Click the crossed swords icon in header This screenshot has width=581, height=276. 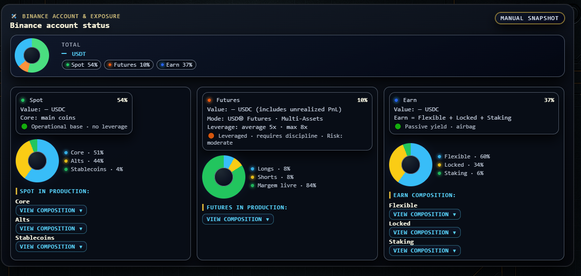pos(14,16)
